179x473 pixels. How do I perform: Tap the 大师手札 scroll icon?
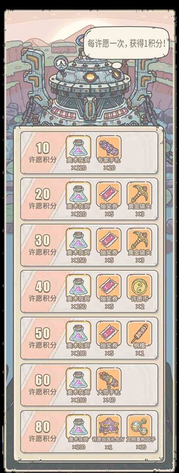coord(109,380)
